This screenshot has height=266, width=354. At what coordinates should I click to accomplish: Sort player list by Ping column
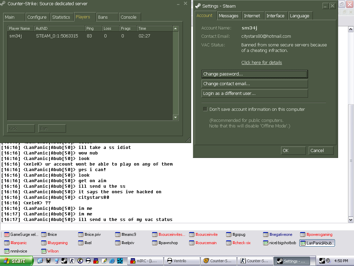pos(93,28)
